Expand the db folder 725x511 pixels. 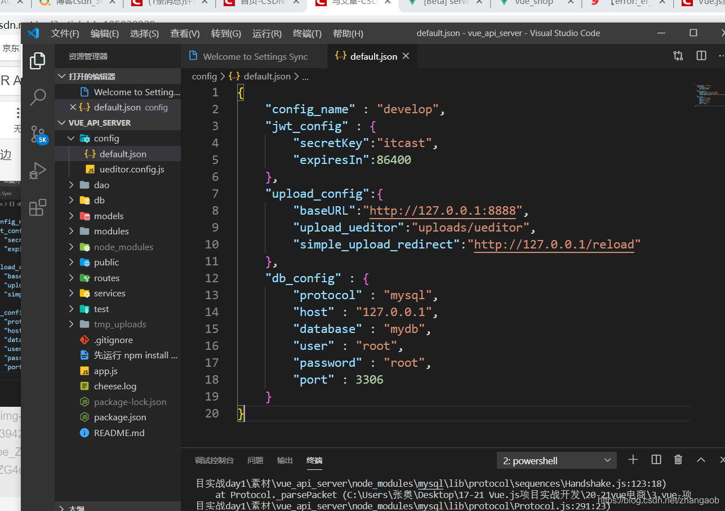point(118,200)
